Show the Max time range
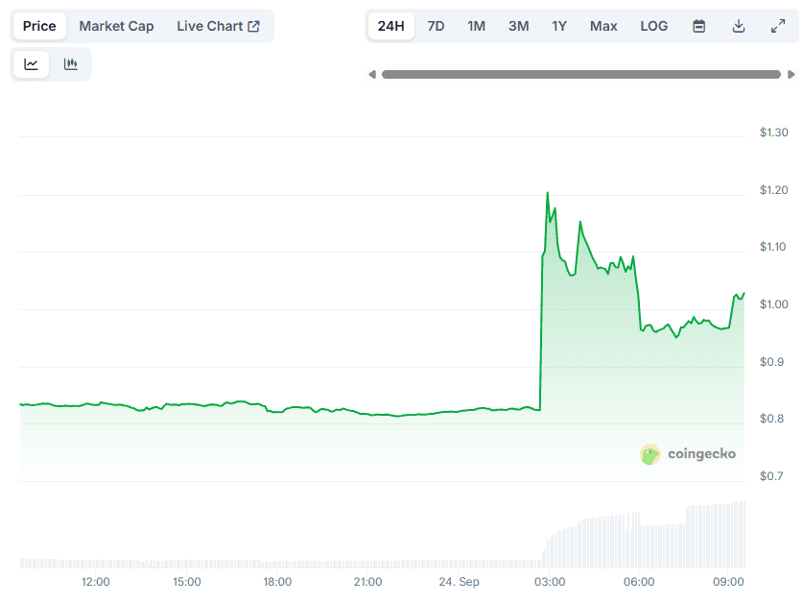This screenshot has width=803, height=603. tap(603, 26)
